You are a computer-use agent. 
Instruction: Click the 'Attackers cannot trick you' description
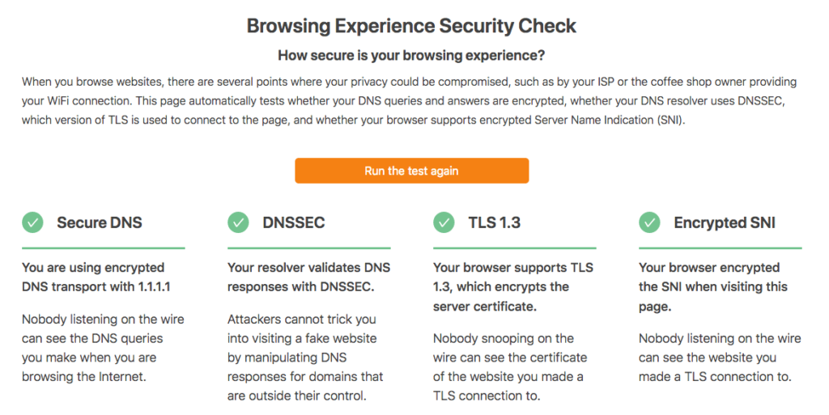coord(305,358)
